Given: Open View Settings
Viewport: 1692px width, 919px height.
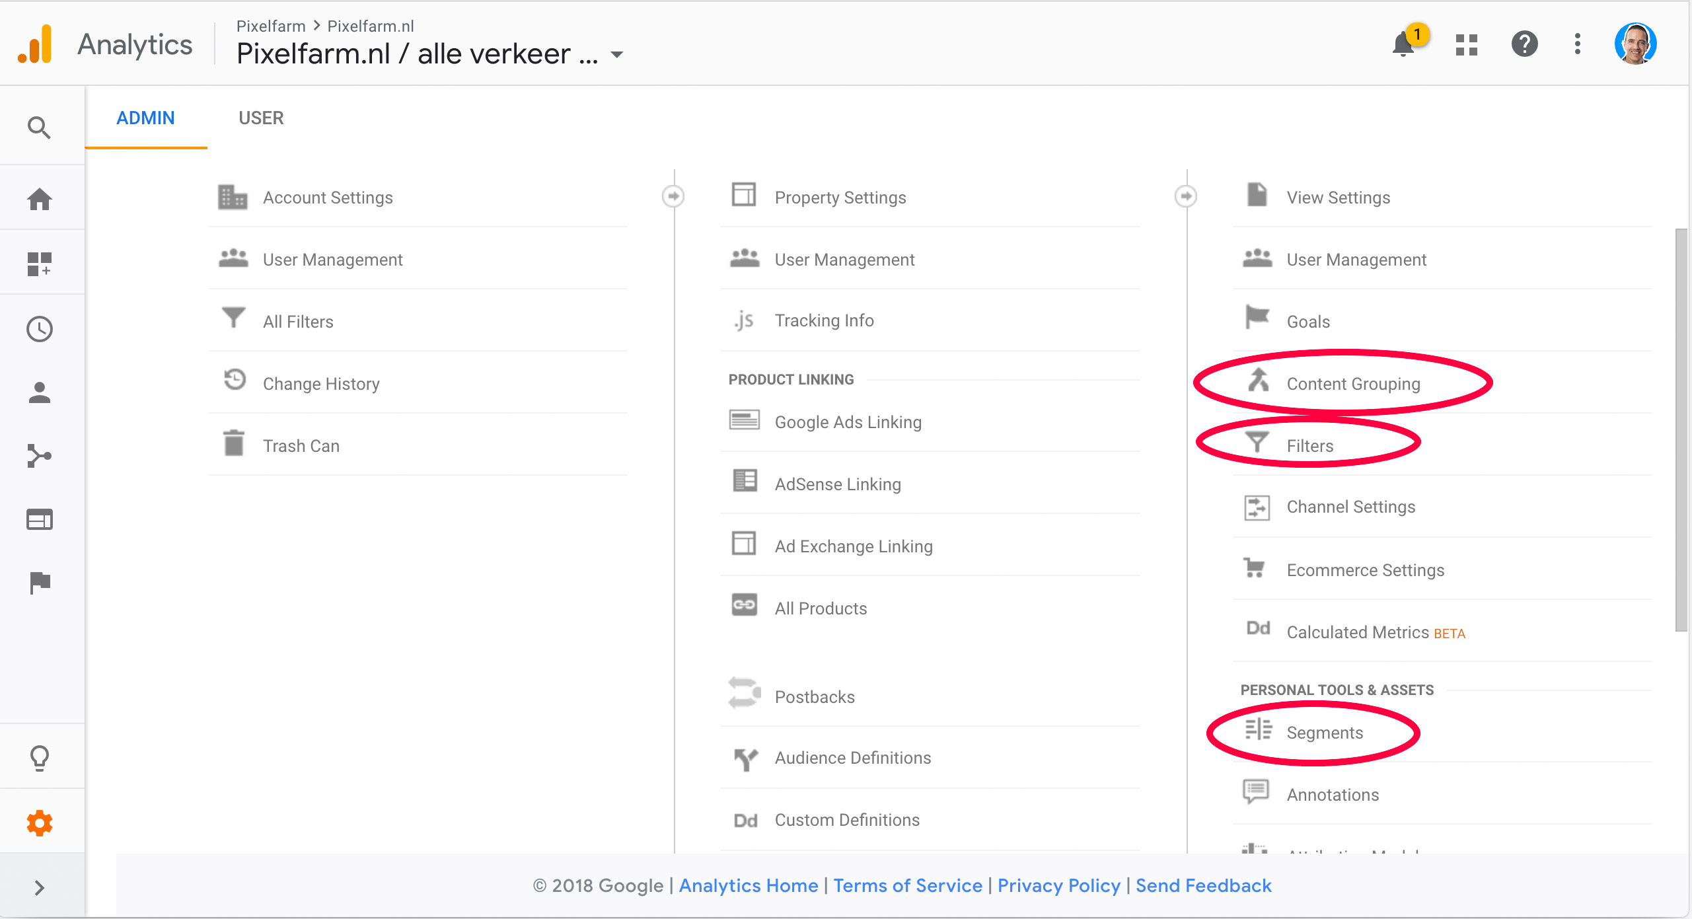Looking at the screenshot, I should click(1442, 197).
